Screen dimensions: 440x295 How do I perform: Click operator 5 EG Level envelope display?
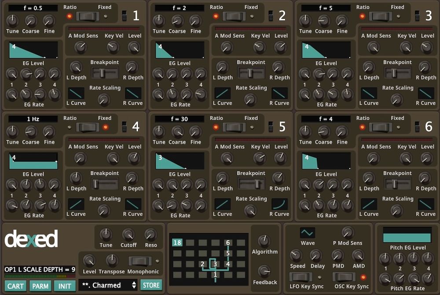180,161
